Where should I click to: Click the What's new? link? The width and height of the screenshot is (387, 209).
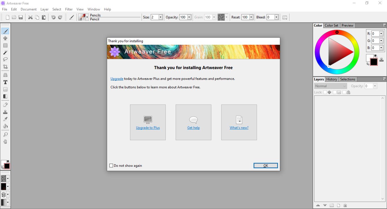[239, 128]
